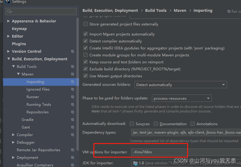The image size is (241, 167).
Task: Toggle Use Maven output directories
Action: tap(86, 76)
